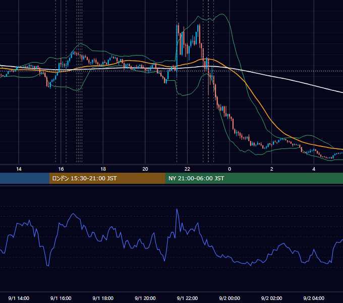Screen dimensions: 343x303
Task: Click hour label 16 on price chart axis
Action: pos(61,169)
